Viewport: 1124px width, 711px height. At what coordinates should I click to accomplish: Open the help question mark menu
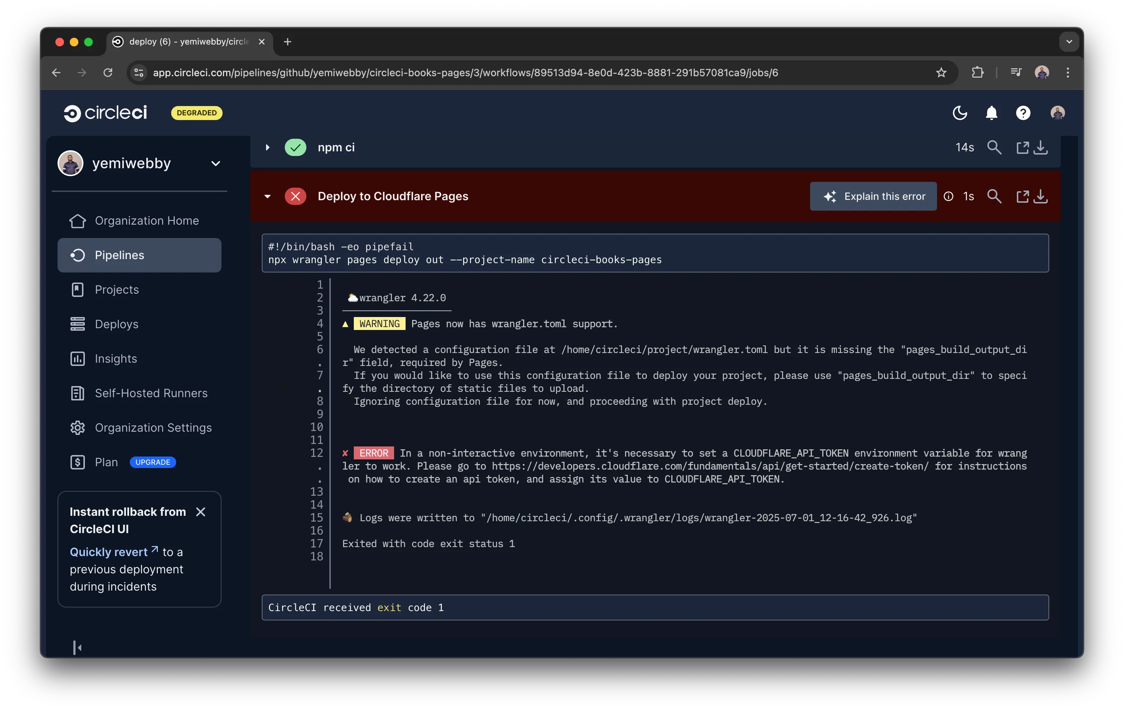tap(1023, 113)
